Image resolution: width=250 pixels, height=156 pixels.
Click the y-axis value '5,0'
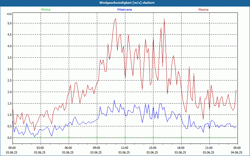pos(10,23)
